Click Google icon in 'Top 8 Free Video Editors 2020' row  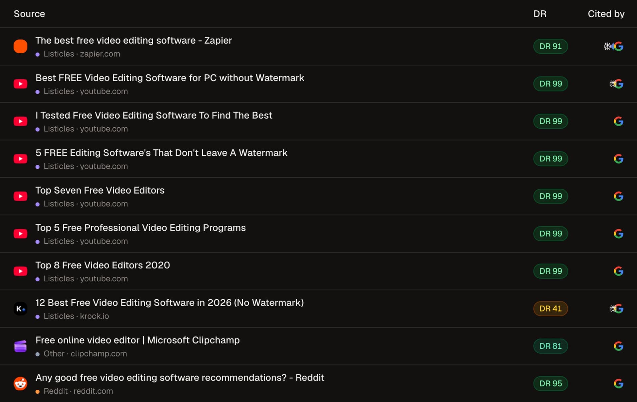tap(618, 271)
